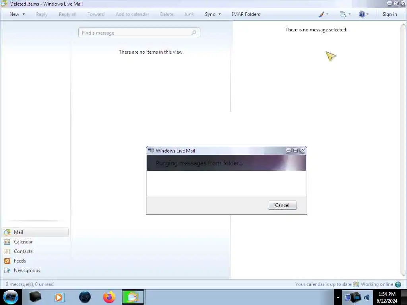Click Reply in the toolbar
Viewport: 407px width, 305px height.
click(x=42, y=14)
